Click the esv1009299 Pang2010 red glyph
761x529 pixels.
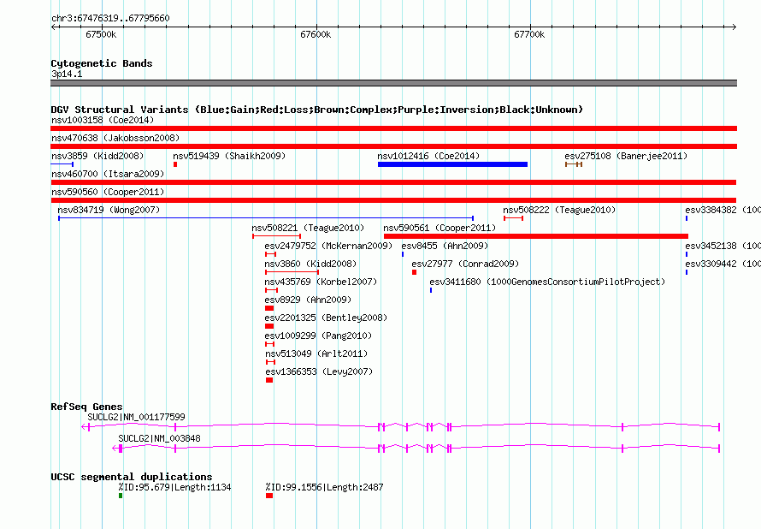270,344
